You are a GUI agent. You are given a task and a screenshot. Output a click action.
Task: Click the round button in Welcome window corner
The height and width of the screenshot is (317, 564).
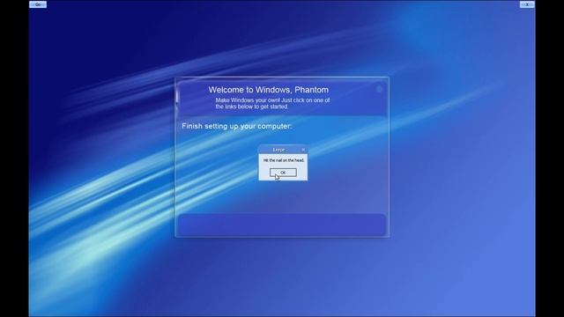[x=379, y=89]
